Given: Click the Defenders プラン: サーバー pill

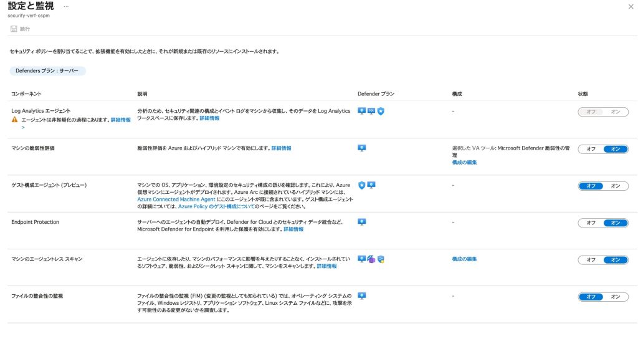Looking at the screenshot, I should pyautogui.click(x=47, y=71).
